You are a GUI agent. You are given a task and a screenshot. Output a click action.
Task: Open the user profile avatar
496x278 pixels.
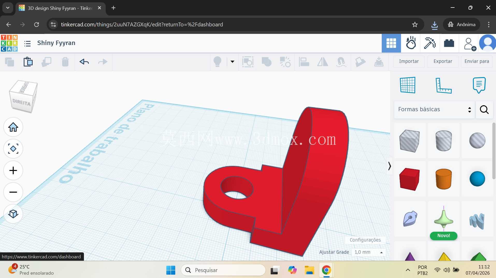487,43
